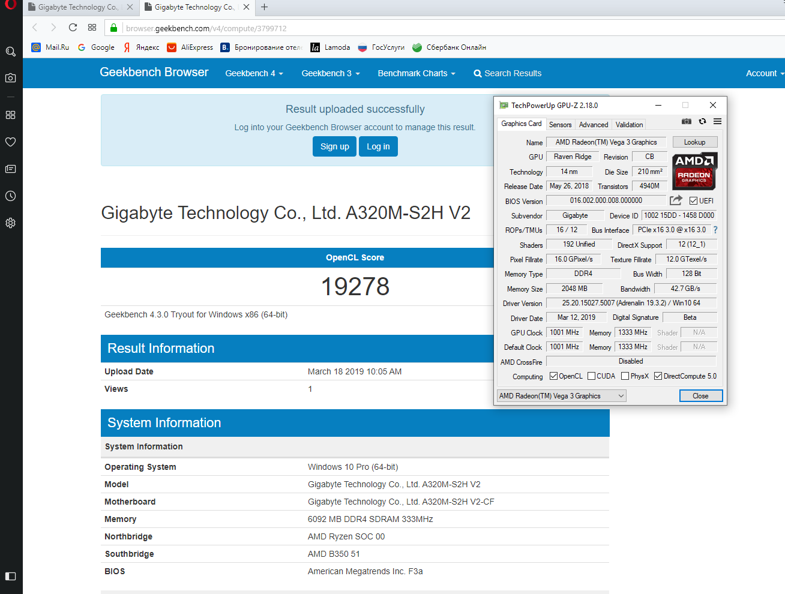The height and width of the screenshot is (594, 785).
Task: Toggle CUDA checkbox
Action: click(592, 376)
